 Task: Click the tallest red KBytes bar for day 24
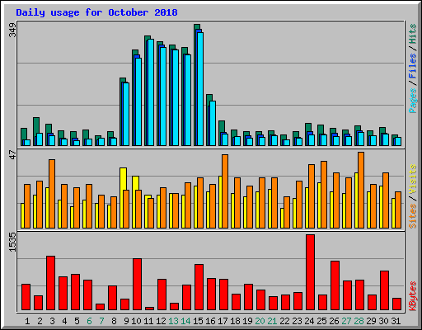pos(310,272)
